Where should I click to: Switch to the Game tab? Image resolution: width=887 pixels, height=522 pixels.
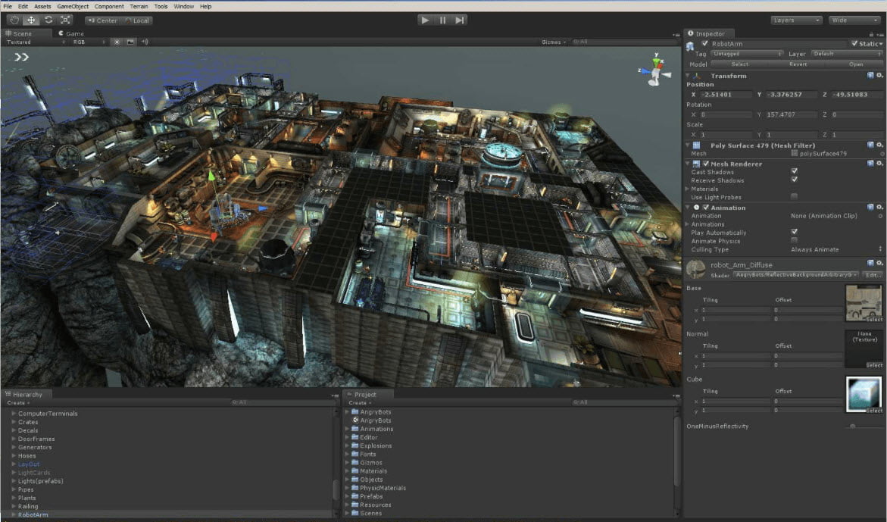tap(71, 33)
